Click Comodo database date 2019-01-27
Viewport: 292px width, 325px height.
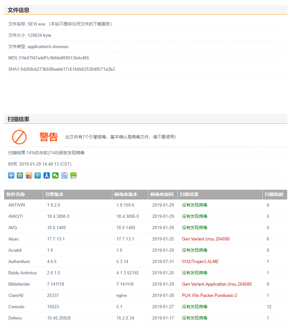coord(163,307)
